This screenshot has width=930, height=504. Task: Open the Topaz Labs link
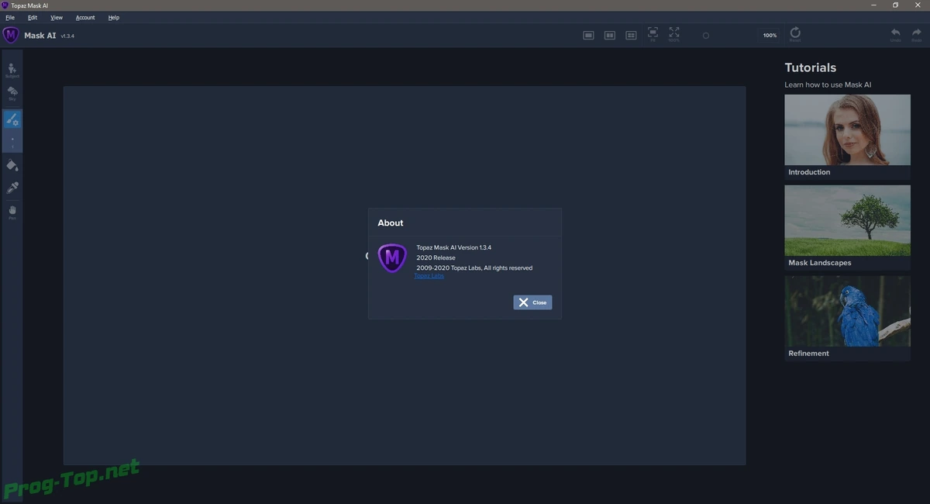(x=429, y=276)
